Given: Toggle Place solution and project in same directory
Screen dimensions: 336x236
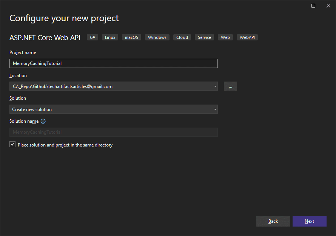Looking at the screenshot, I should 12,145.
